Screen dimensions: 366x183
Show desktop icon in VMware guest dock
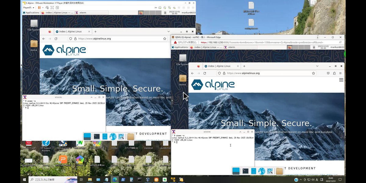(87, 136)
